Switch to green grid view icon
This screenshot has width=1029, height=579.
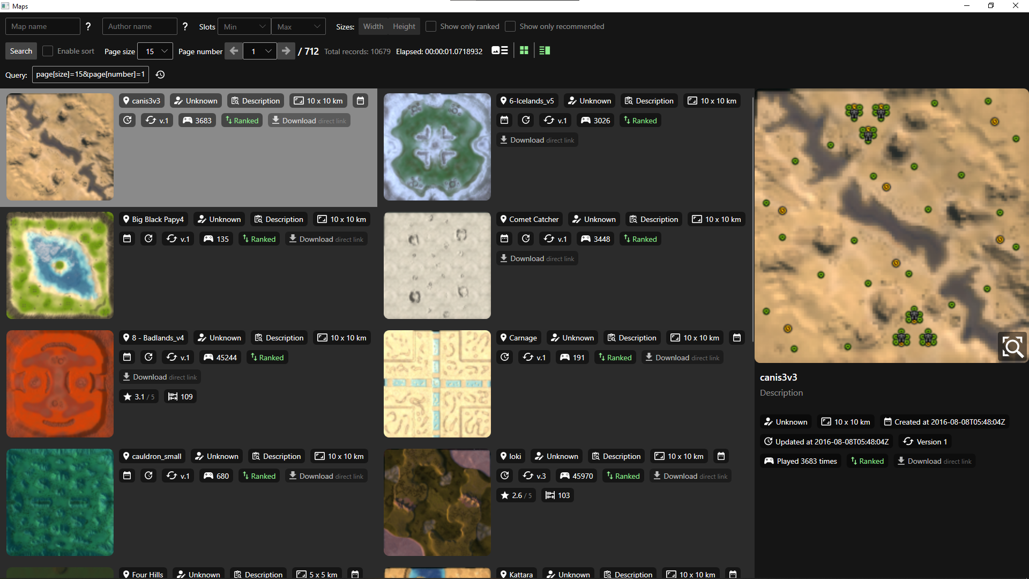pos(524,50)
